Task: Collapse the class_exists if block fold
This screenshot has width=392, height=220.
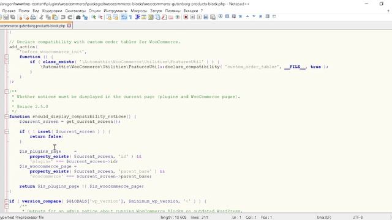Action: tap(7, 62)
